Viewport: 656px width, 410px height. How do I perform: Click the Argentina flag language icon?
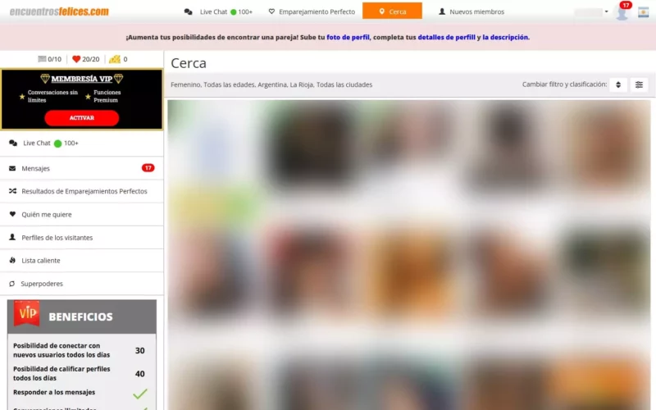coord(643,12)
